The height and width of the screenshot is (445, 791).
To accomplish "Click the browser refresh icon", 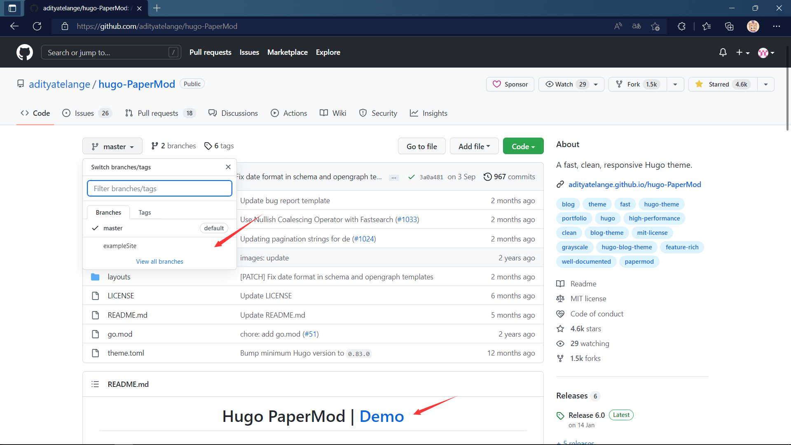I will click(37, 26).
